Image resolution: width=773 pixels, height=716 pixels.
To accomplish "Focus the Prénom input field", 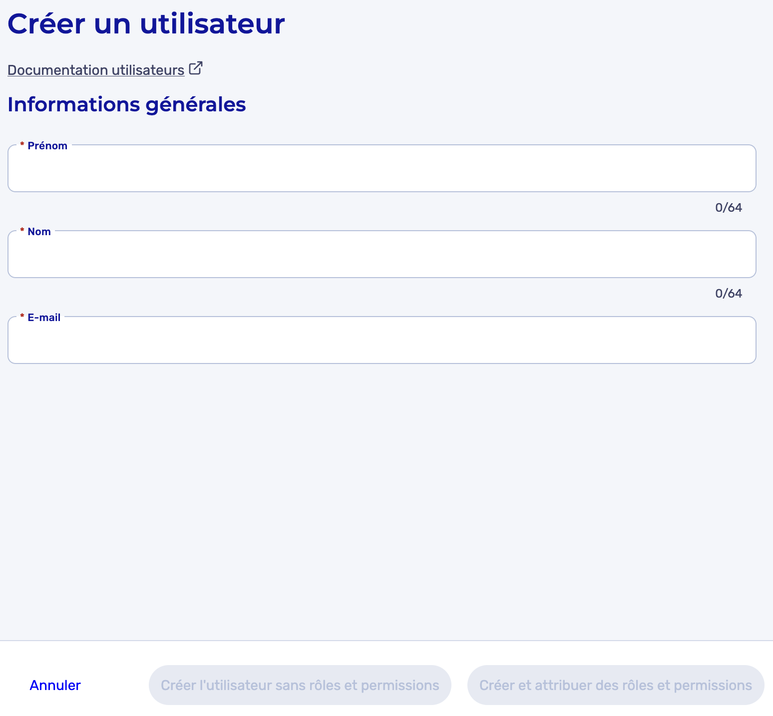I will pos(382,168).
